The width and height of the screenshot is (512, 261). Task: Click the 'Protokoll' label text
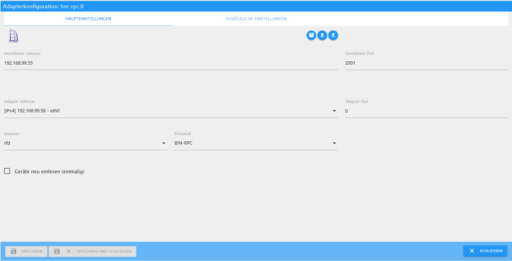point(183,134)
